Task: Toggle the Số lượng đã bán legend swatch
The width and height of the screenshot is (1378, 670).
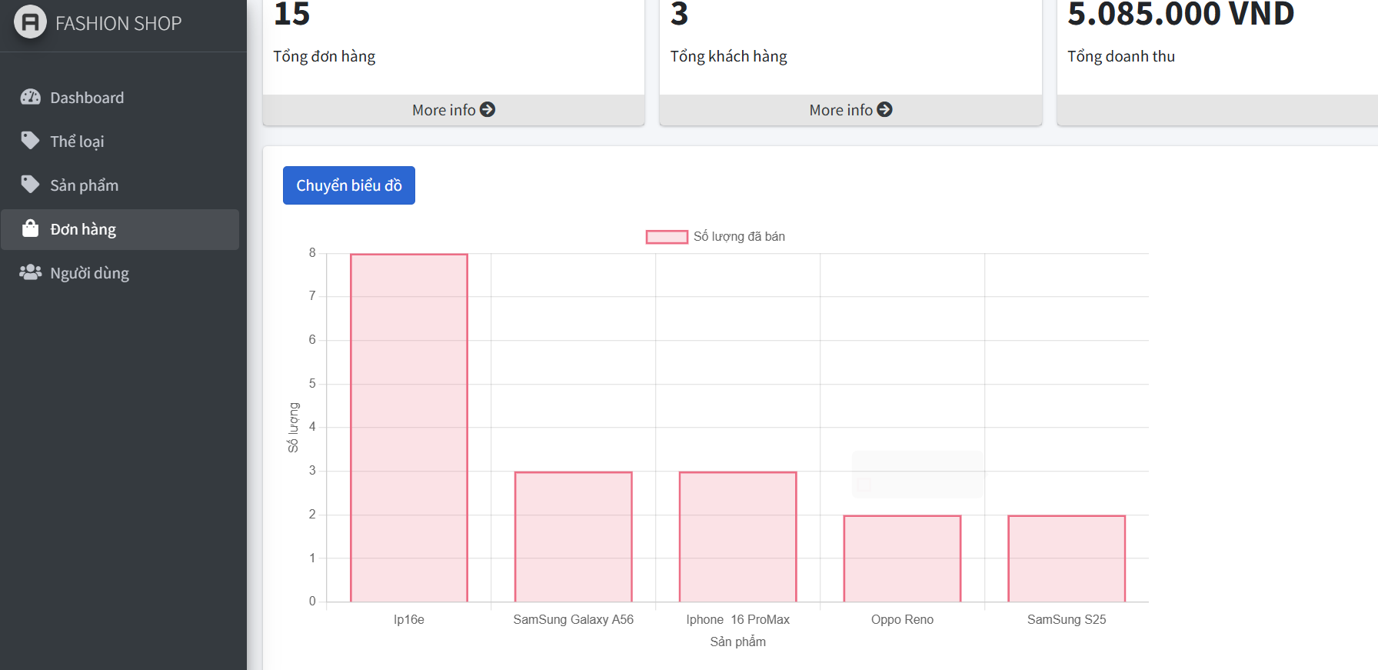Action: (x=667, y=237)
